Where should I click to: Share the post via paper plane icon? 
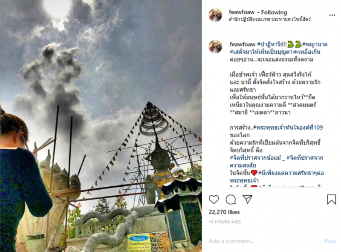pyautogui.click(x=247, y=199)
